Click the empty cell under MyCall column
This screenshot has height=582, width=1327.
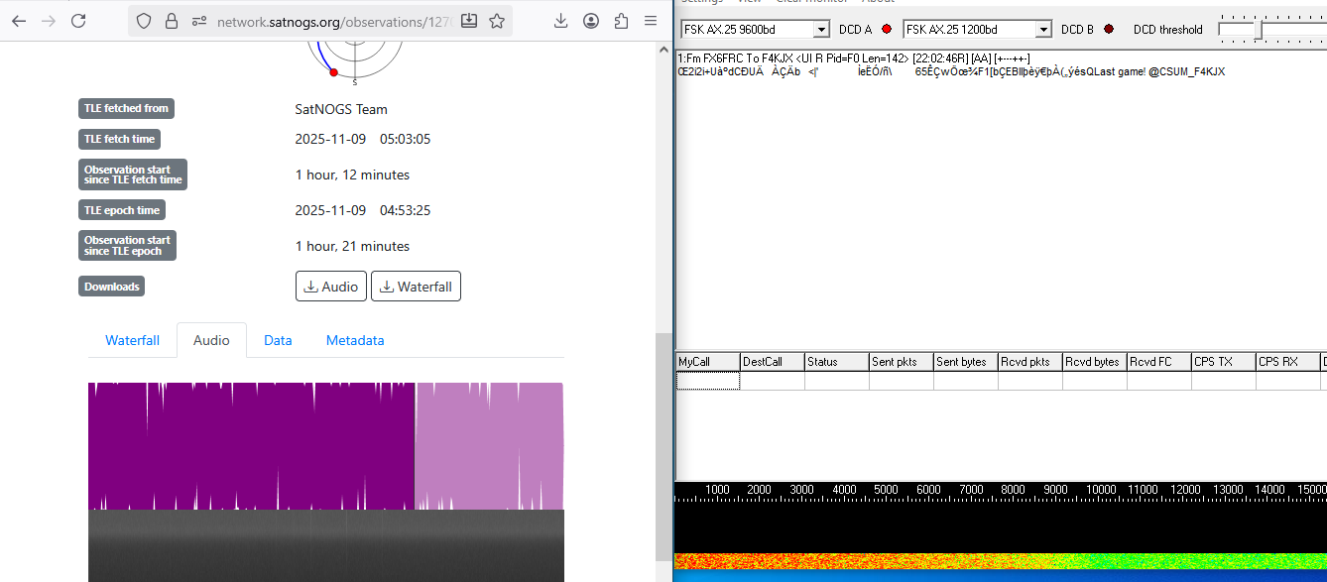pyautogui.click(x=707, y=381)
